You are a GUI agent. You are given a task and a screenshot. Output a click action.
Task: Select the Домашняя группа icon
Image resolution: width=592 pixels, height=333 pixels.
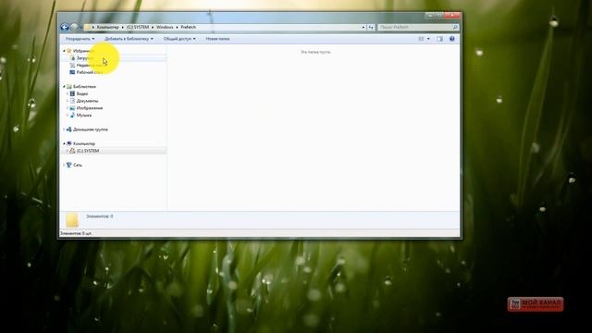(x=69, y=129)
